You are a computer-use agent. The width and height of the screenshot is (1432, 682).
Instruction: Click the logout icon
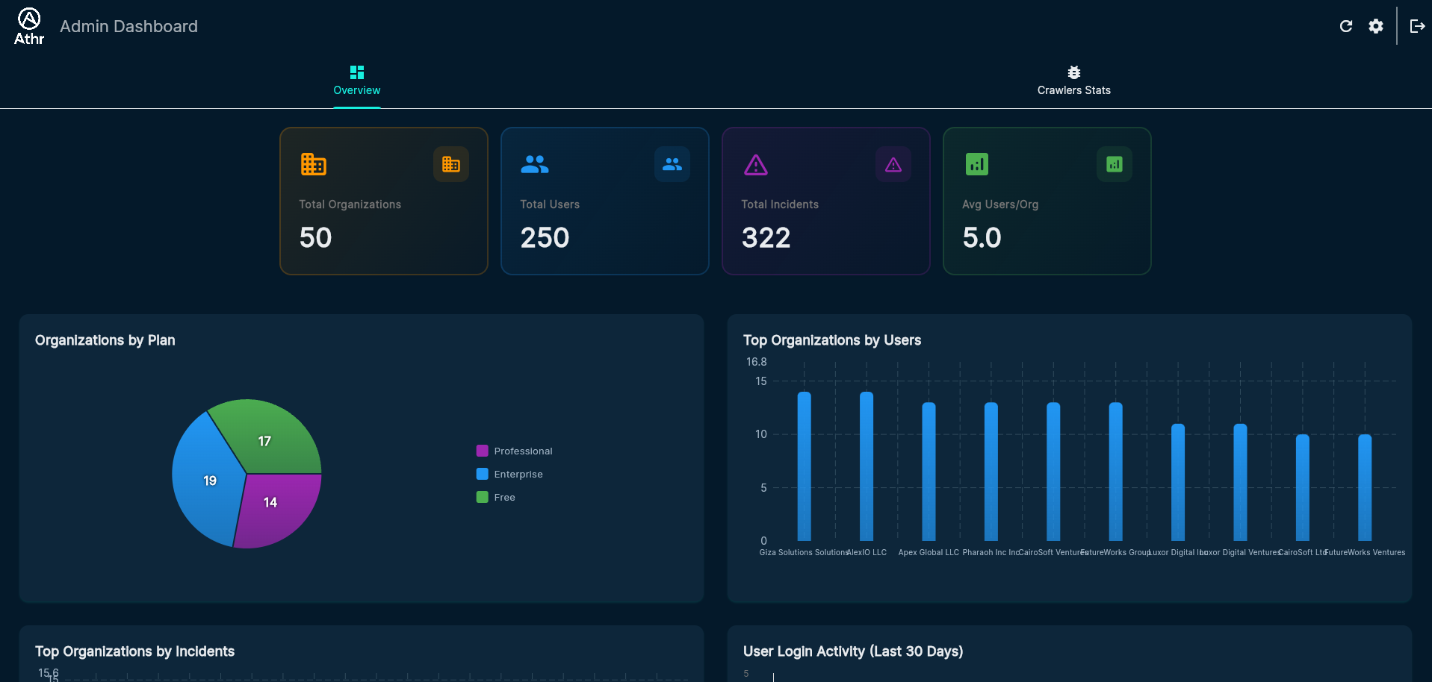coord(1417,26)
